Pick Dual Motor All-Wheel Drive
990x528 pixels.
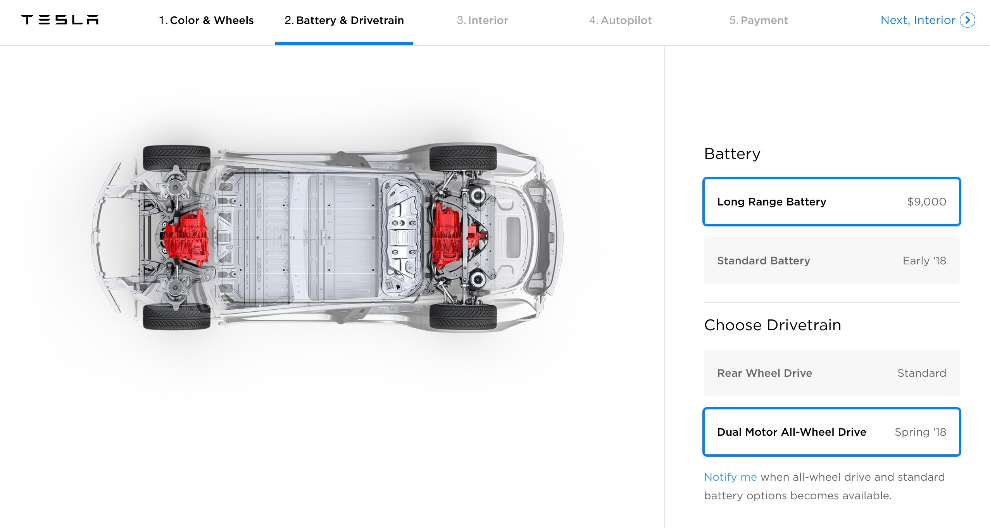pyautogui.click(x=831, y=432)
